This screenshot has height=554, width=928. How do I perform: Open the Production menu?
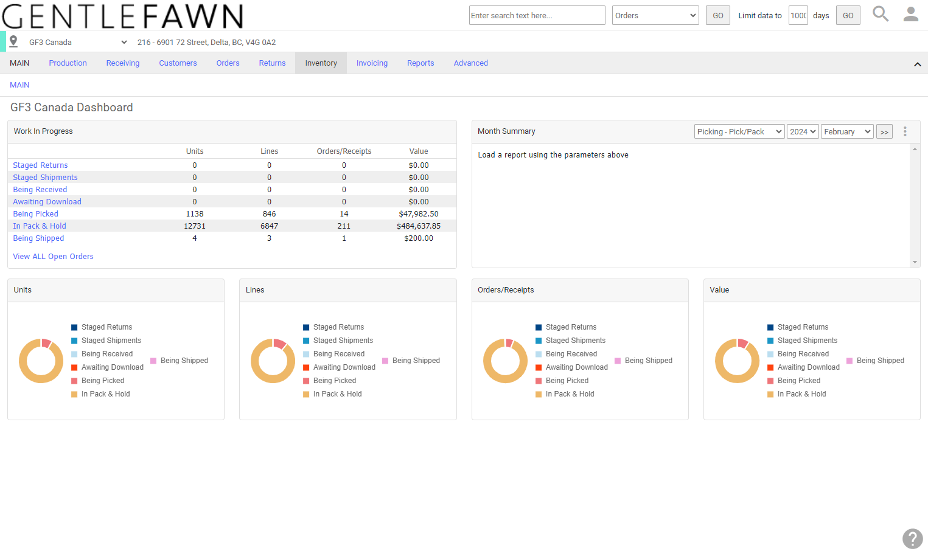click(x=68, y=63)
